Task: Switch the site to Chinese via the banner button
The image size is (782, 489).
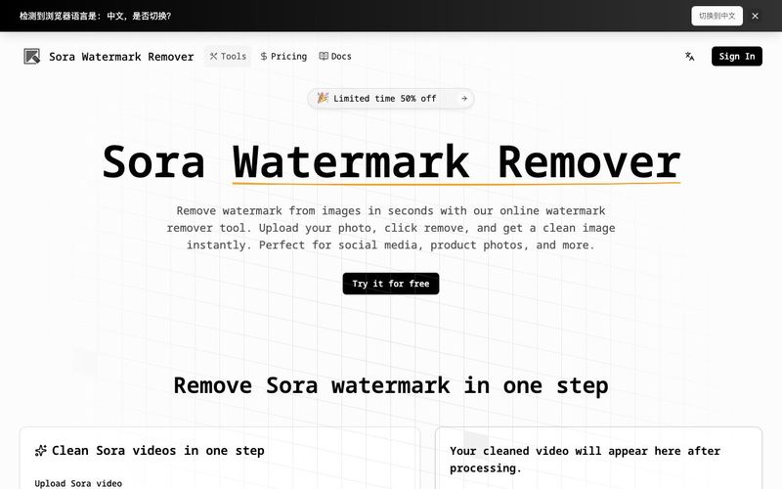Action: [x=717, y=16]
